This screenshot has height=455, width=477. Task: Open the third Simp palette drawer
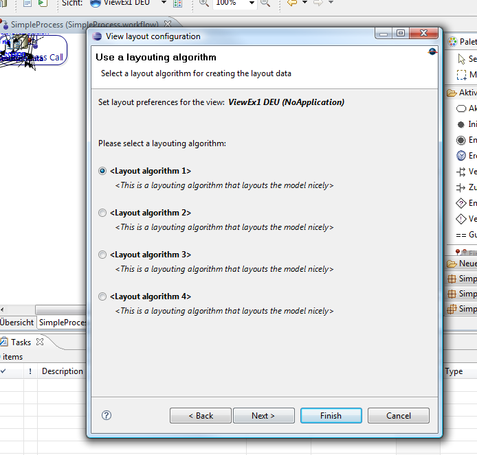point(461,309)
